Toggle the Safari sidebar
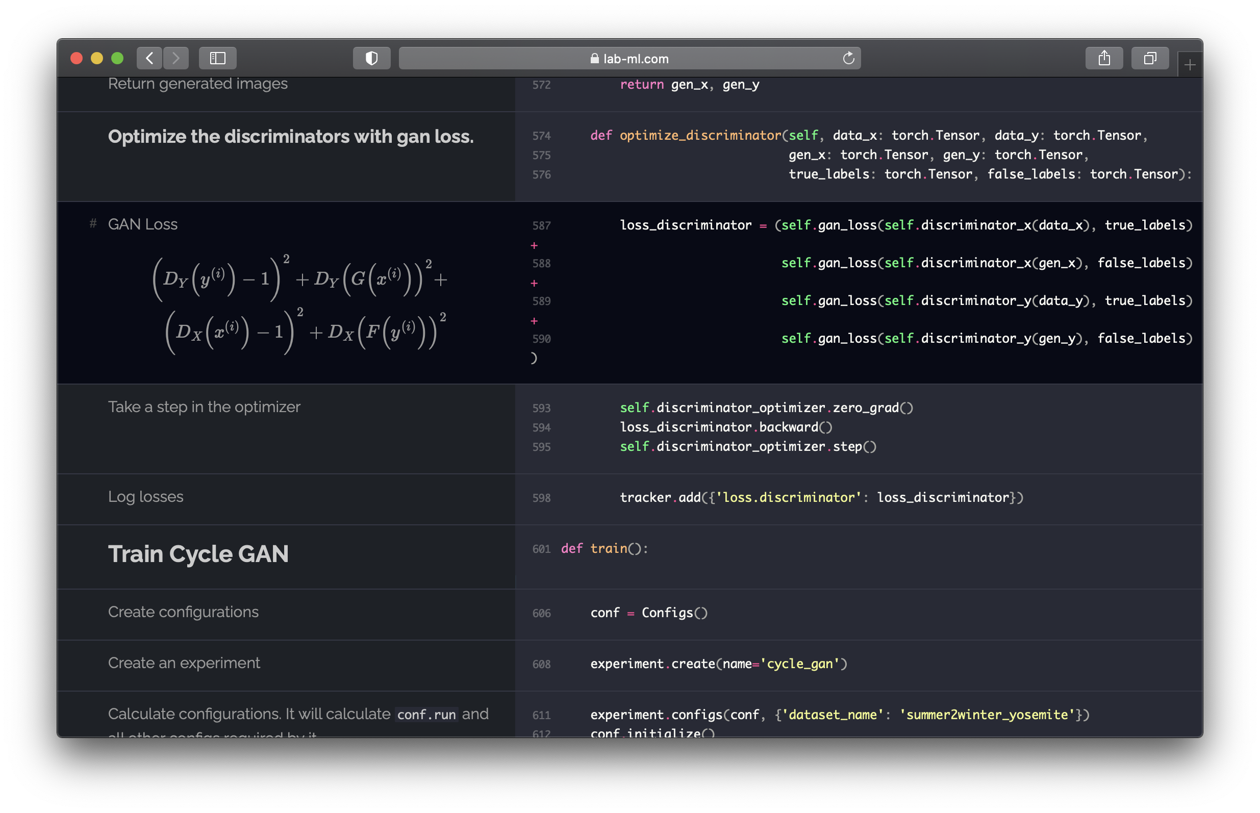 (217, 58)
